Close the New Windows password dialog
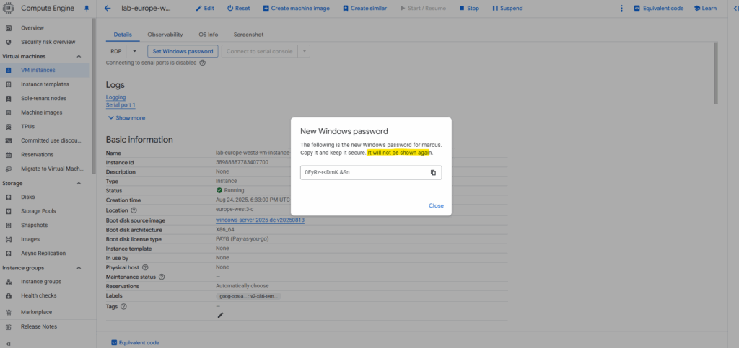 point(436,205)
